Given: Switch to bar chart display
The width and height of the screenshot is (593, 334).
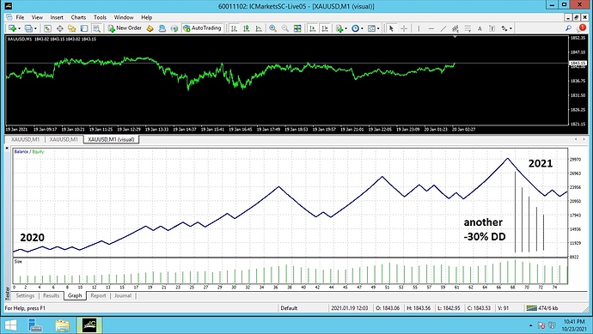Looking at the screenshot, I should point(234,28).
